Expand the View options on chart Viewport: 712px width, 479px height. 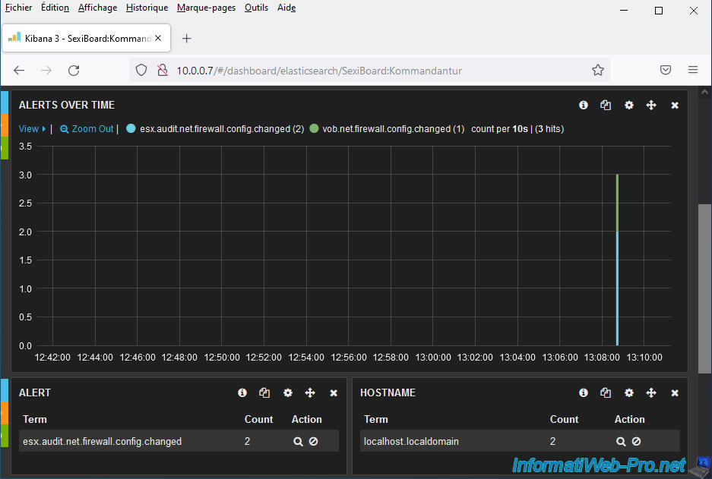tap(32, 129)
